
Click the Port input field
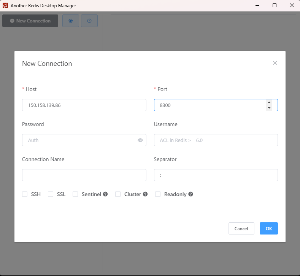click(x=216, y=105)
